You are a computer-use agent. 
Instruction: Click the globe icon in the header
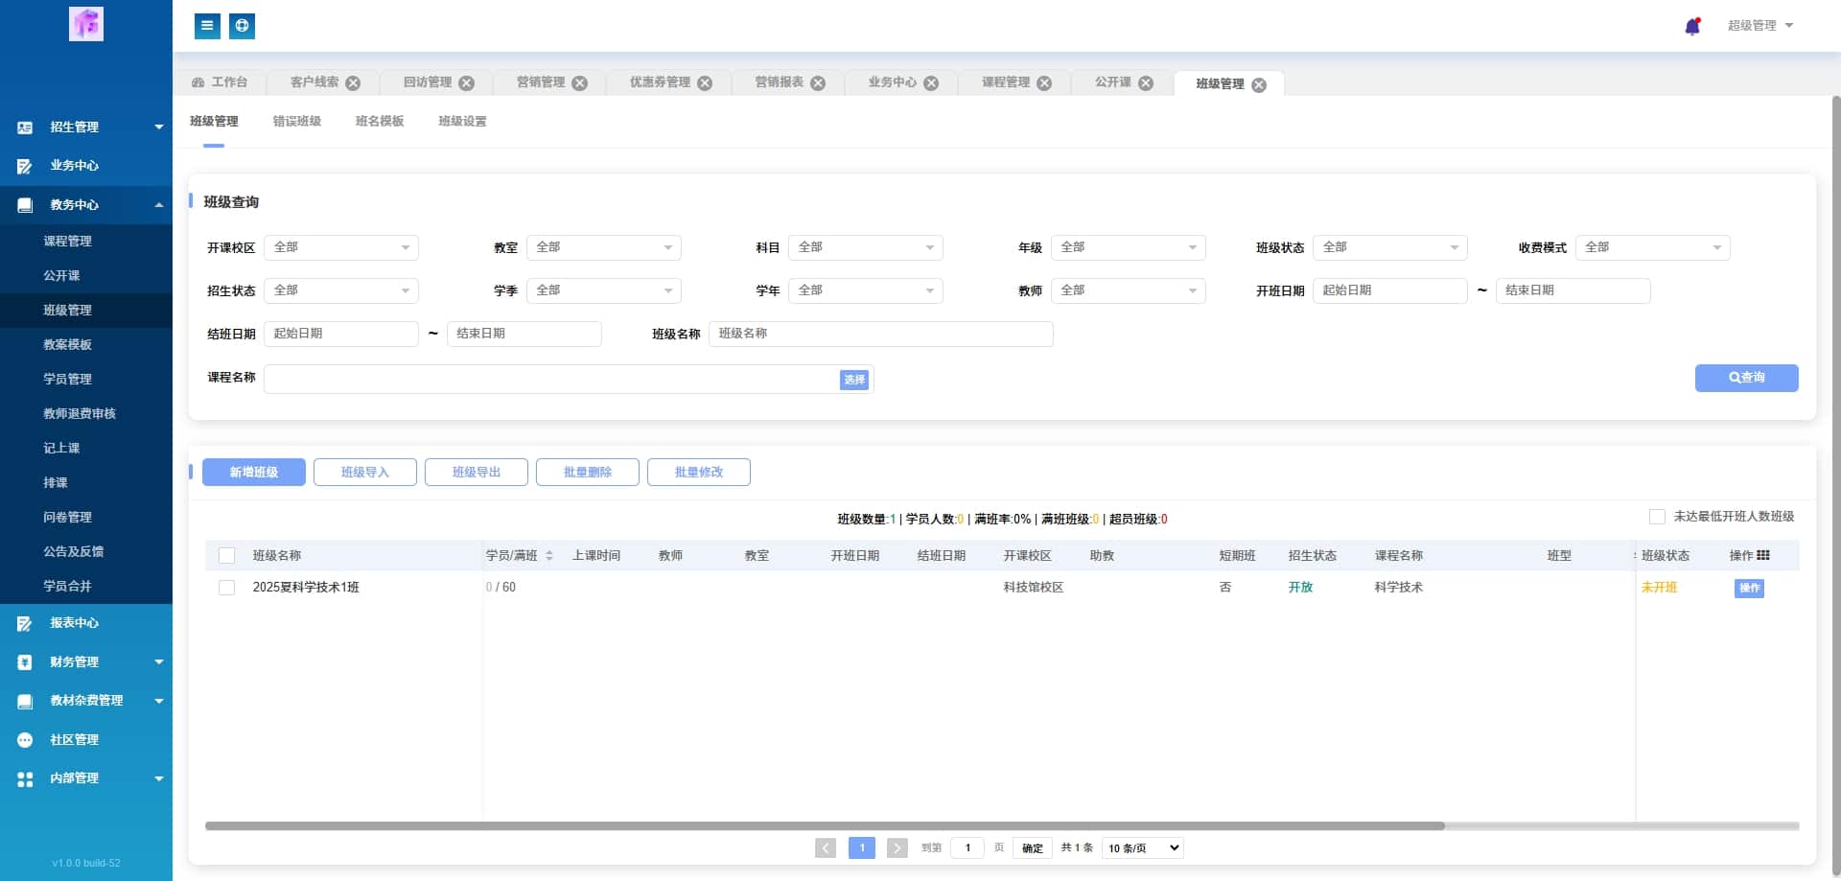point(243,26)
